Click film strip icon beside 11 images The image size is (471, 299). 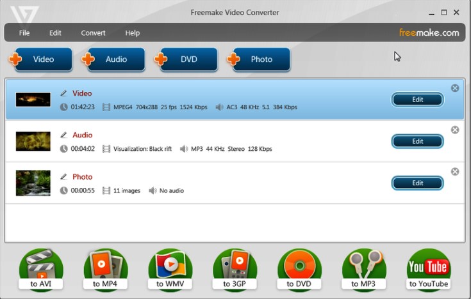[106, 190]
